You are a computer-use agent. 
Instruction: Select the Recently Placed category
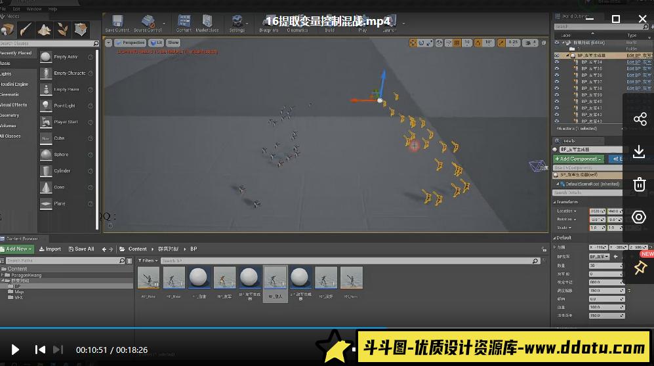pyautogui.click(x=18, y=53)
